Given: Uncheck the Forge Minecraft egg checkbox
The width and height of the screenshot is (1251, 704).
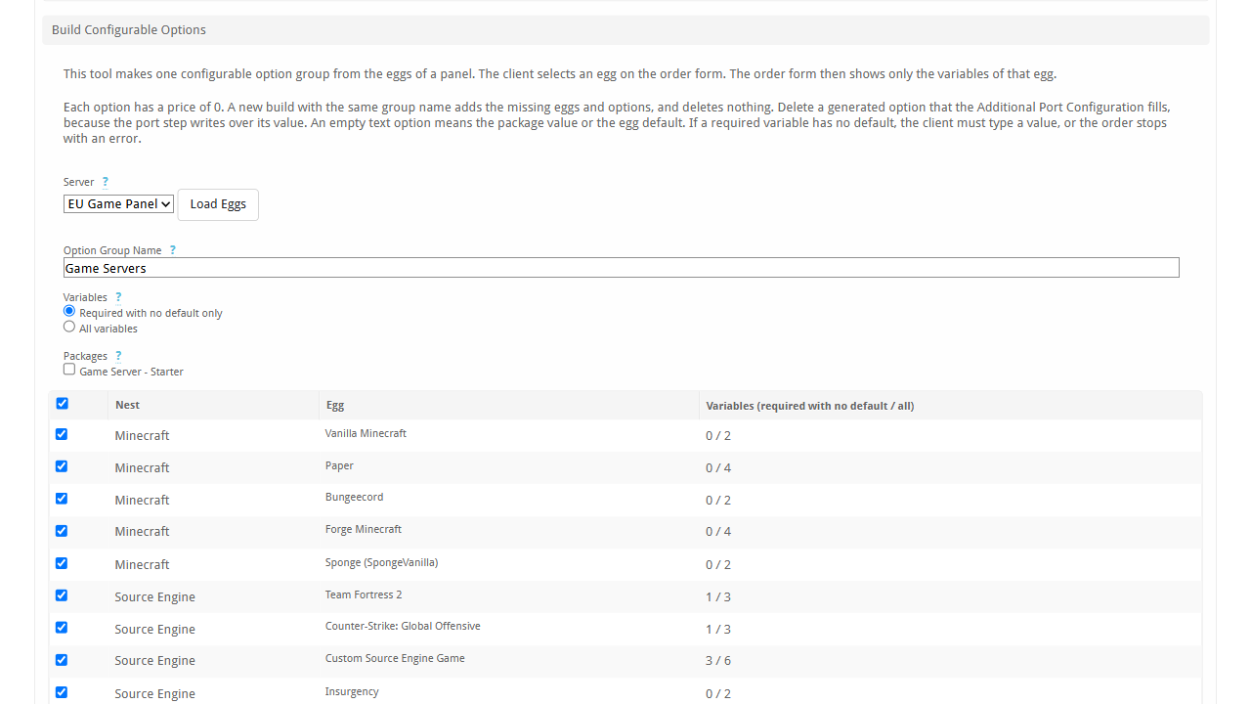Looking at the screenshot, I should point(62,531).
